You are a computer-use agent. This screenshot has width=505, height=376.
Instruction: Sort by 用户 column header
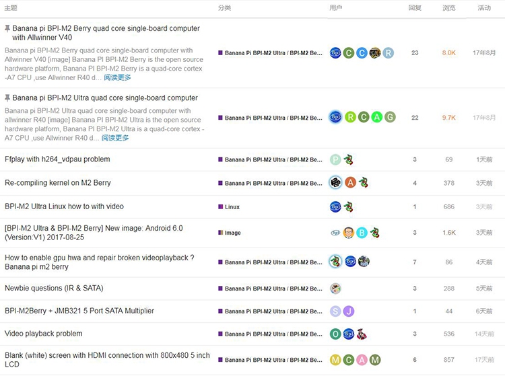335,7
